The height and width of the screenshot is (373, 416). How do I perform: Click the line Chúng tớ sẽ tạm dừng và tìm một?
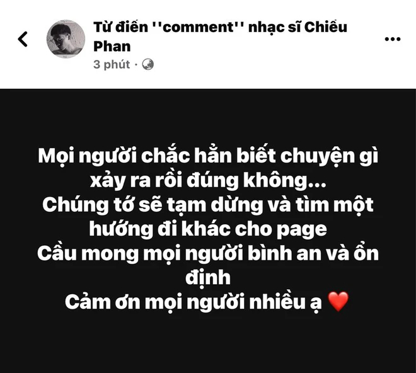click(208, 205)
